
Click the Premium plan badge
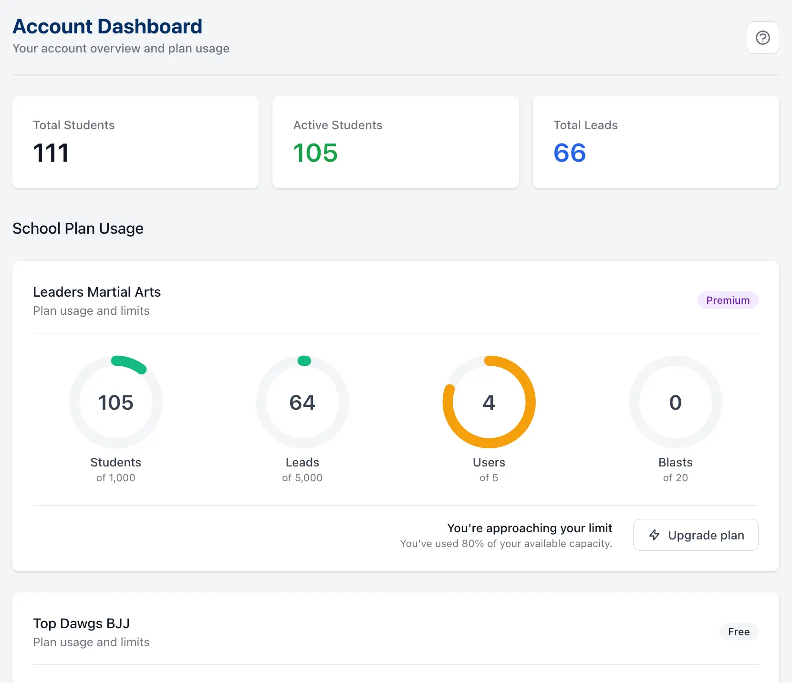click(x=728, y=300)
